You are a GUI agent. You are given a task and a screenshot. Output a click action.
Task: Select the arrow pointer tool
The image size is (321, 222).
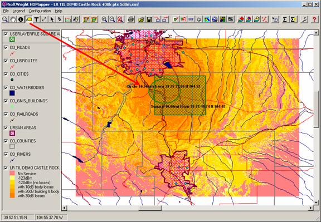52,19
